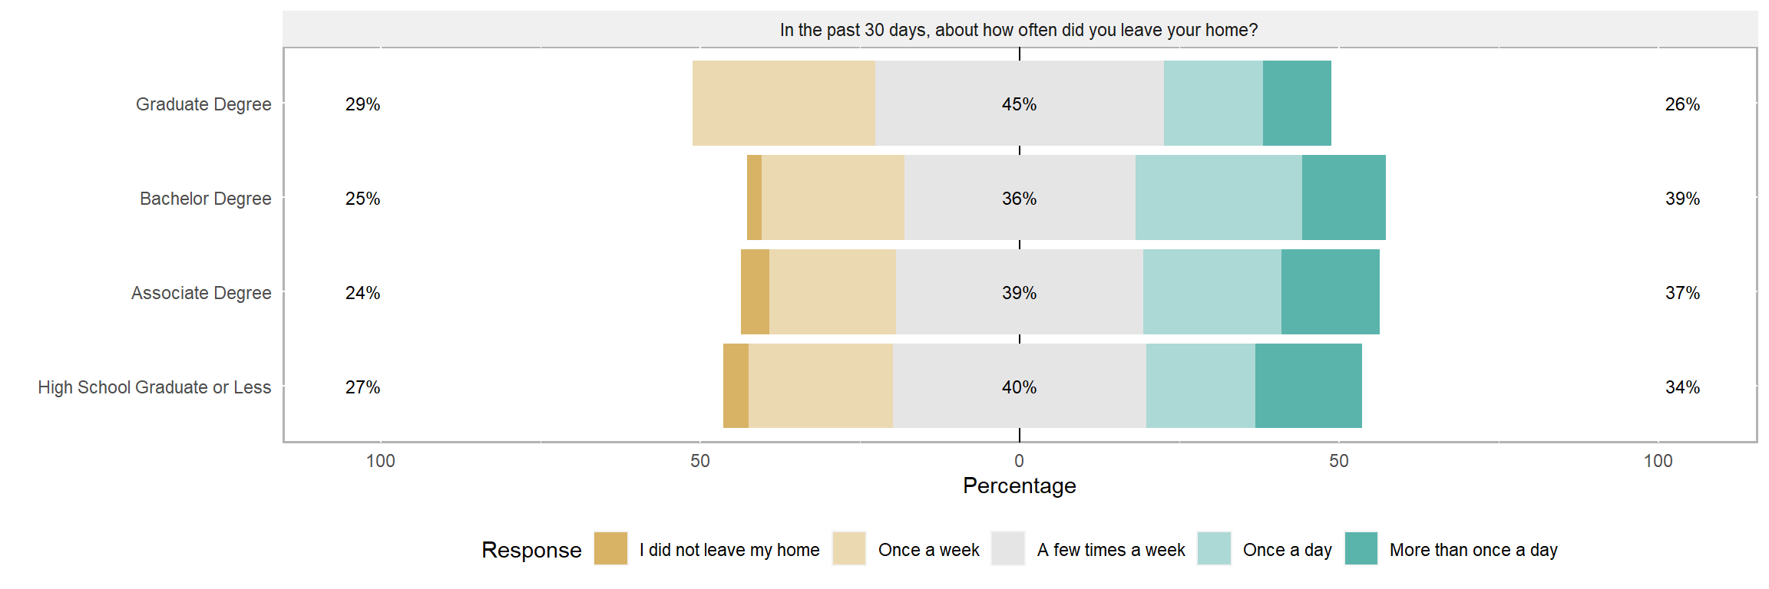The height and width of the screenshot is (589, 1769).
Task: Select the 'A few times a week' legend swatch
Action: pos(1007,548)
